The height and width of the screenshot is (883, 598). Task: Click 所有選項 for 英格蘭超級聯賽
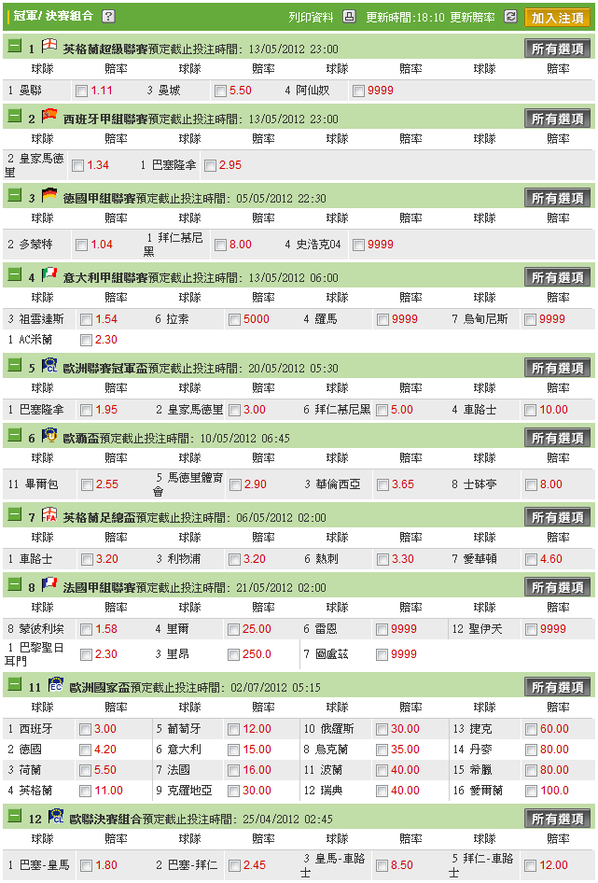(558, 49)
